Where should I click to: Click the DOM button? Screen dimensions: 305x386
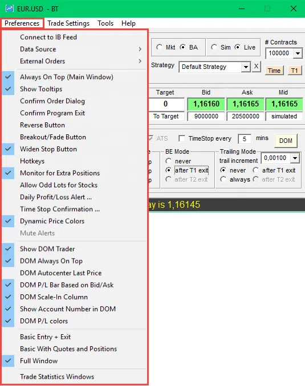pyautogui.click(x=286, y=141)
